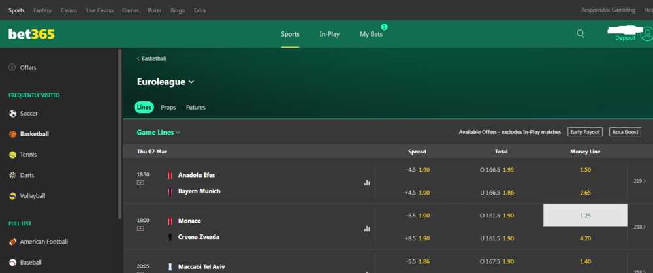Select Crvena Zvezda money line 4.20

[585, 238]
